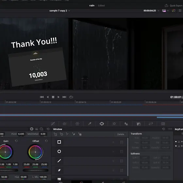Open Window palette options menu
Screen dimensions: 183x183
coord(170,129)
